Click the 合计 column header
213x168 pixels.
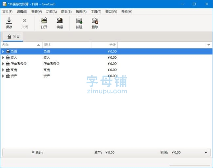point(104,45)
